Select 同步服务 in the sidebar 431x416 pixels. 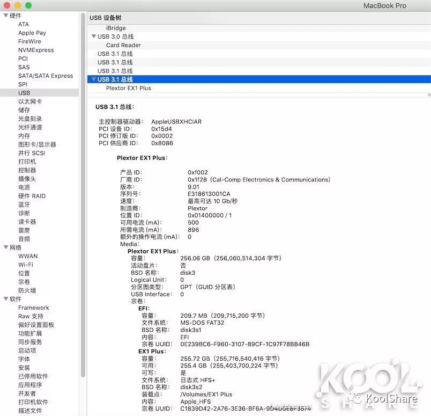(x=30, y=342)
